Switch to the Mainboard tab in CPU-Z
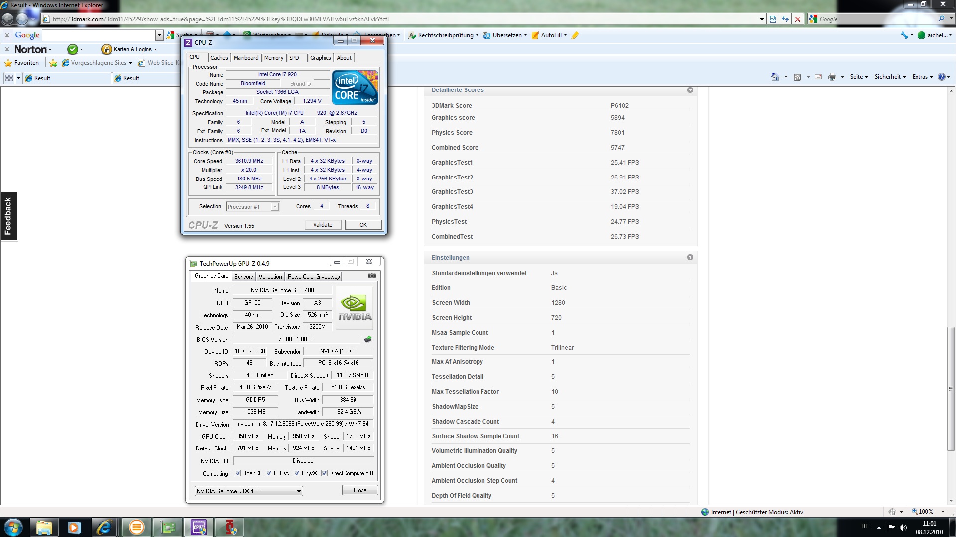The height and width of the screenshot is (537, 956). point(246,58)
